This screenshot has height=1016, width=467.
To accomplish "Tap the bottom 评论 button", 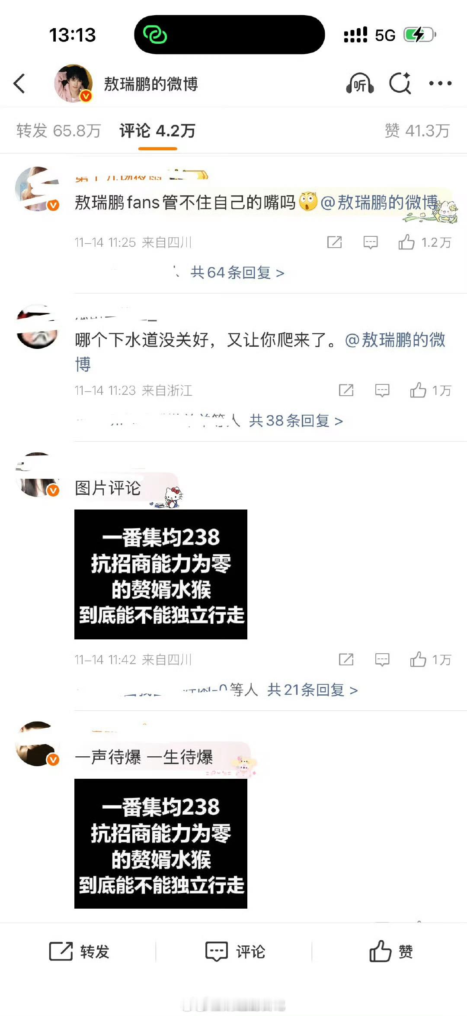I will [235, 951].
